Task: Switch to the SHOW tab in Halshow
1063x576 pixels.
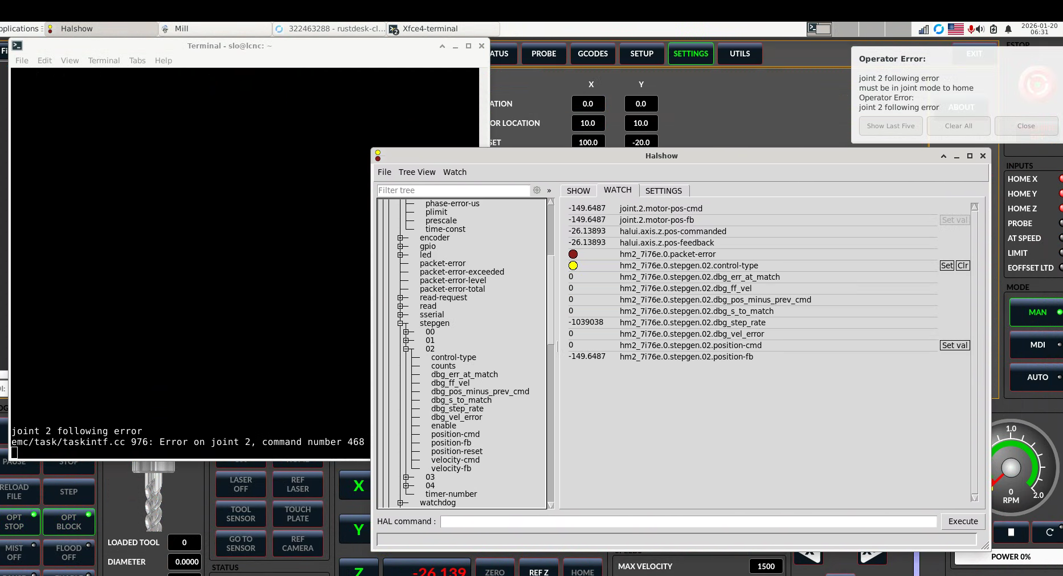Action: point(578,191)
